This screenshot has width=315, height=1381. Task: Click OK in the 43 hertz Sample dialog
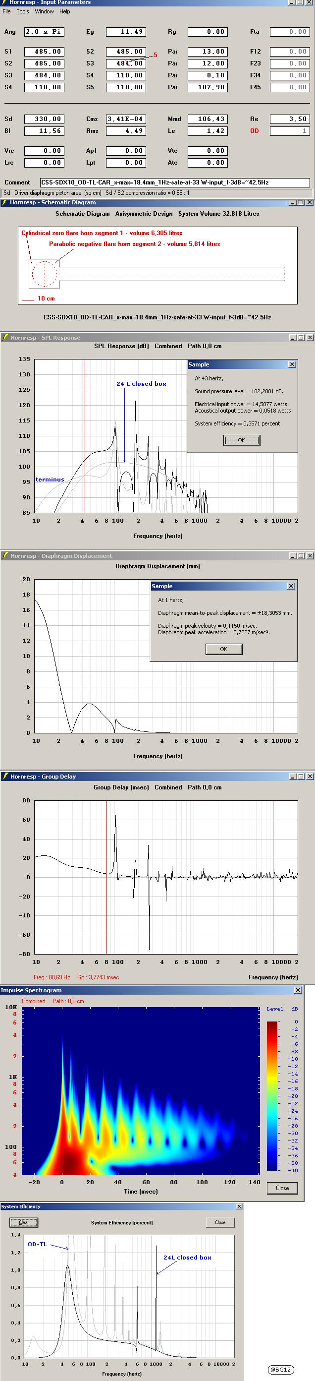click(x=241, y=440)
